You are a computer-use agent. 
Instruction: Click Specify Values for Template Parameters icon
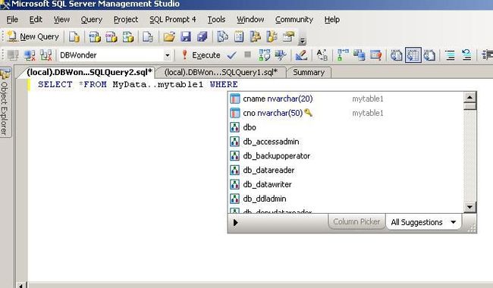pos(322,55)
